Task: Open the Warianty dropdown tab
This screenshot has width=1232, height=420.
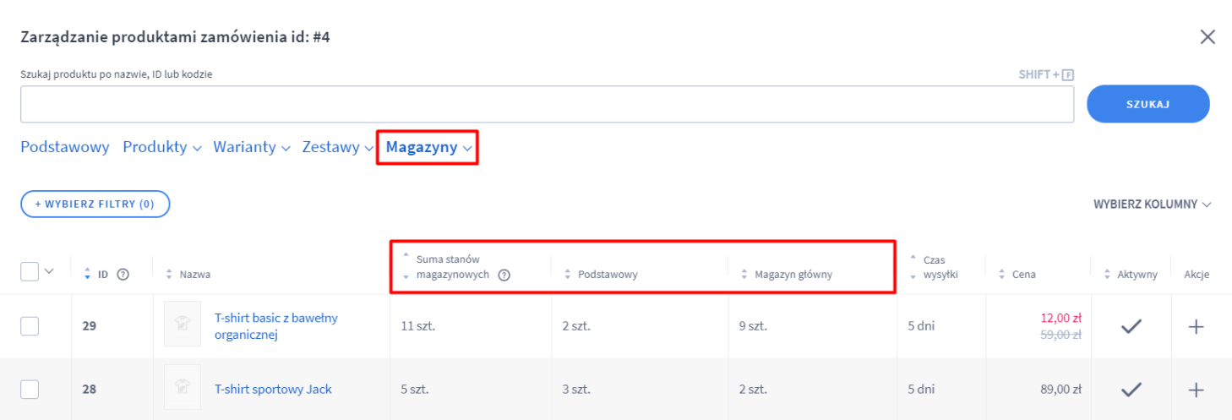Action: tap(252, 147)
